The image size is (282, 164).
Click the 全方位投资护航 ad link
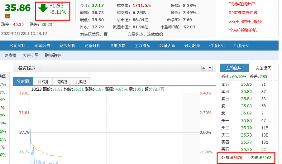243,30
